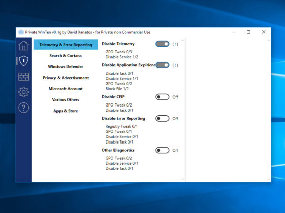Go to Privacy & Advertisement section
285x213 pixels.
(x=66, y=78)
